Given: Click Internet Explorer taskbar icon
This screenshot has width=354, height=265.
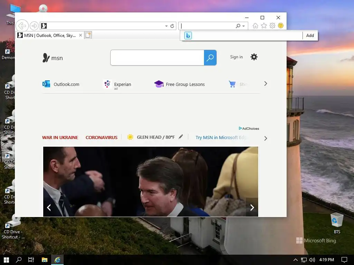Looking at the screenshot, I should tap(57, 260).
